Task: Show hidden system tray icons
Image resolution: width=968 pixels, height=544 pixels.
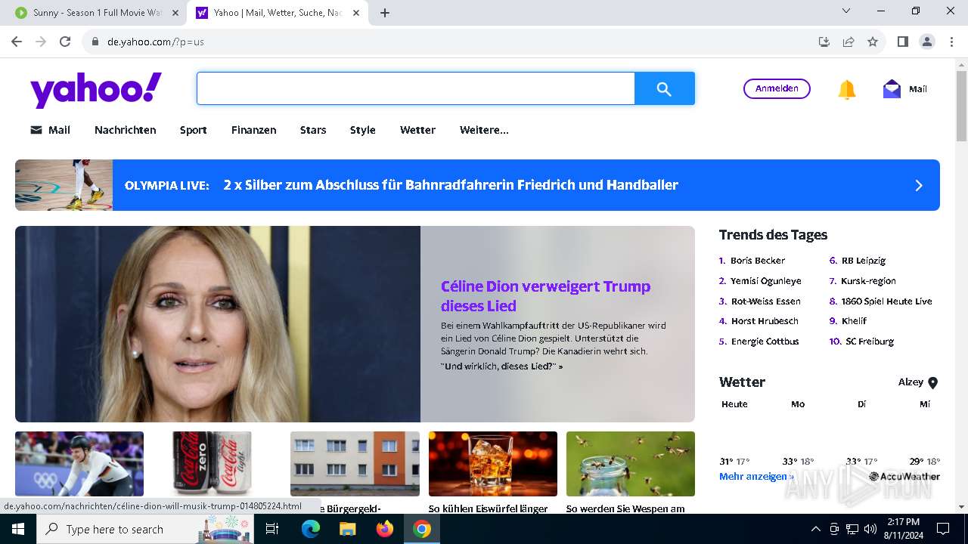Action: pos(816,529)
